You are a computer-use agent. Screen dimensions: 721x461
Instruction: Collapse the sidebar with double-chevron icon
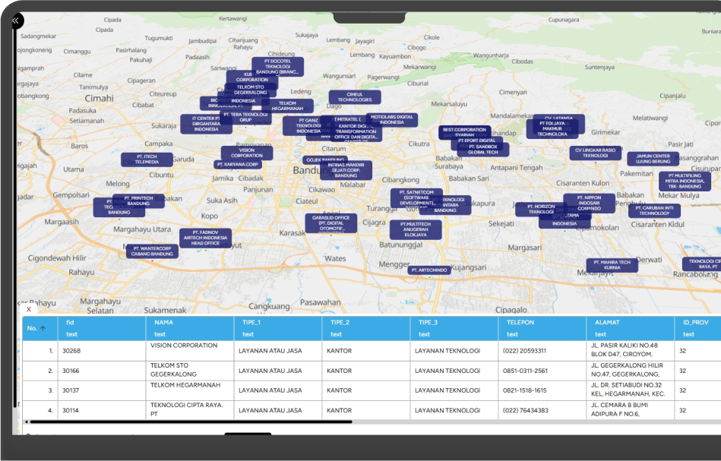click(15, 21)
